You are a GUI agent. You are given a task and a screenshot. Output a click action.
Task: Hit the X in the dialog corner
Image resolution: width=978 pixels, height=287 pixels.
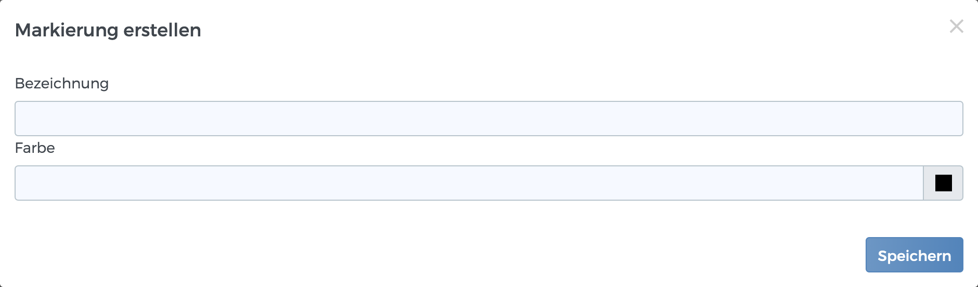(x=956, y=27)
